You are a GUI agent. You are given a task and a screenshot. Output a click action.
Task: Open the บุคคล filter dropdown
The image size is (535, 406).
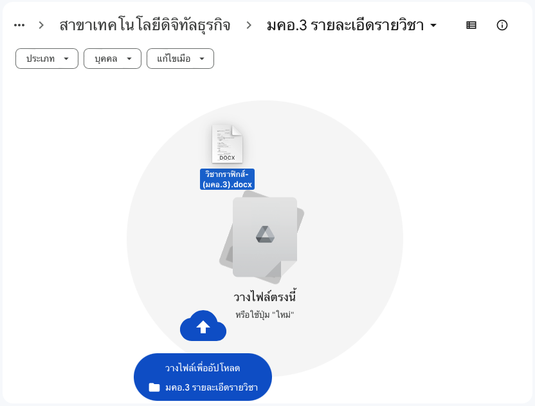point(113,59)
